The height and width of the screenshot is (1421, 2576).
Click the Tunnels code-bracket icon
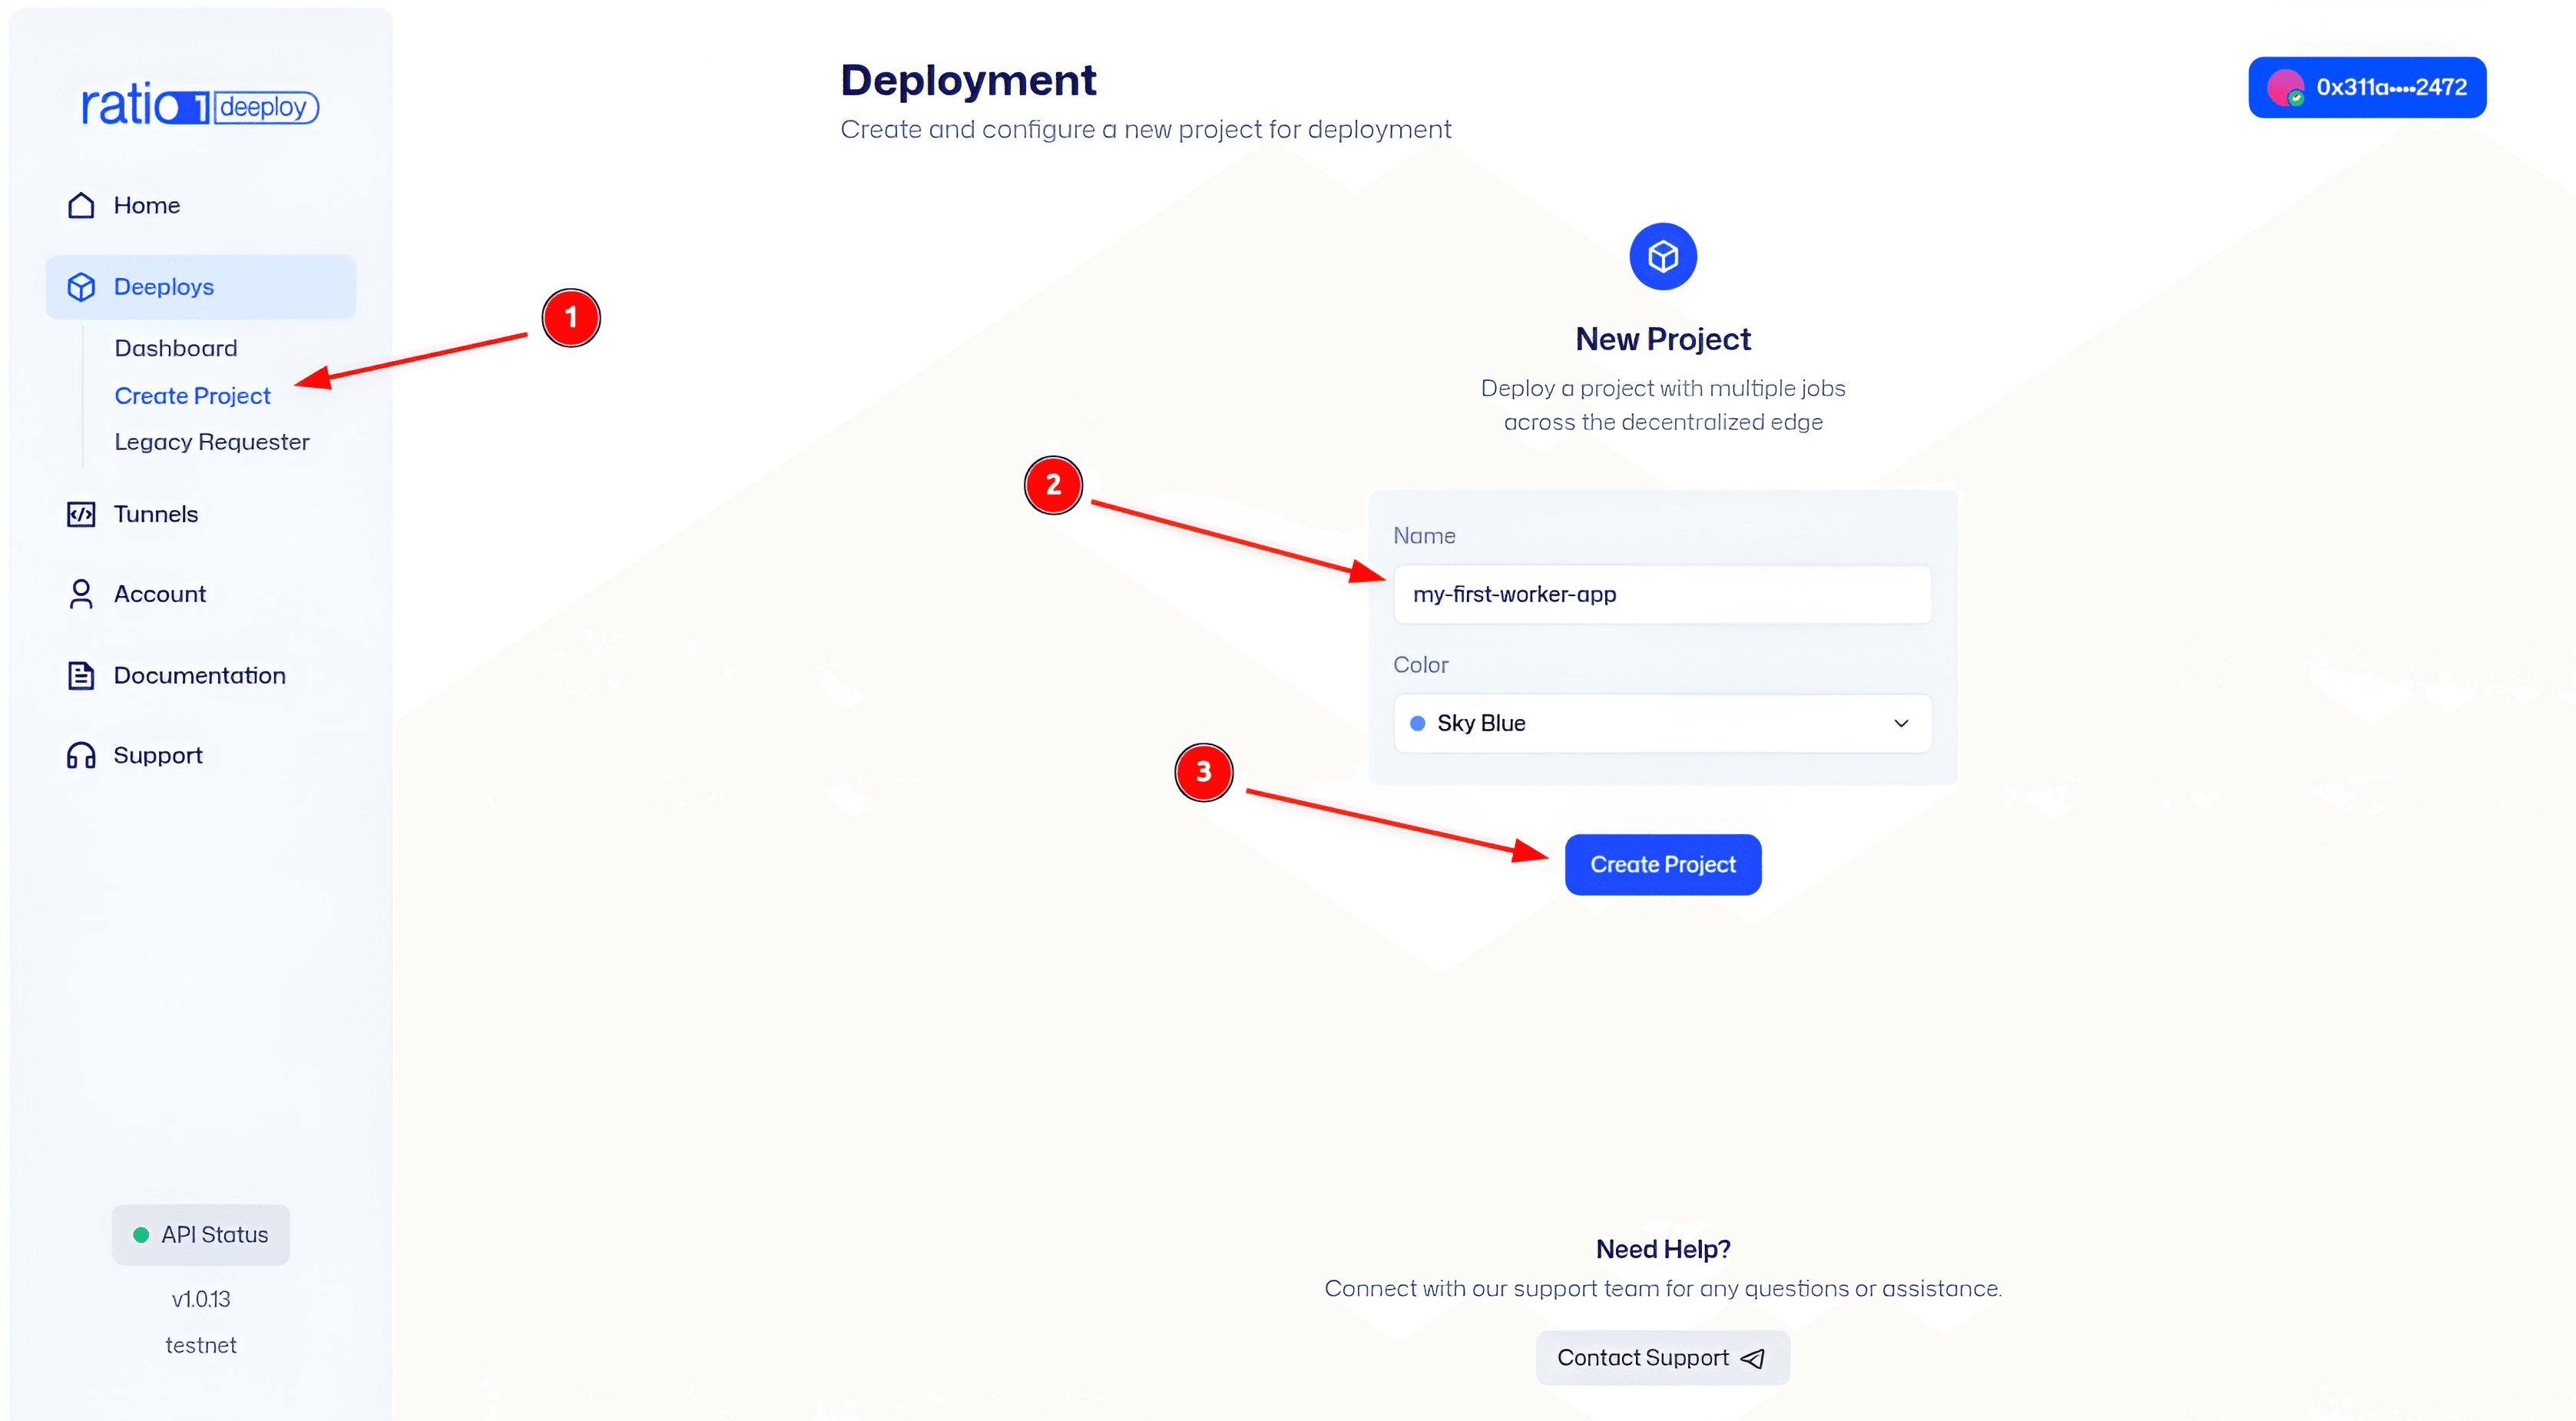click(x=81, y=514)
